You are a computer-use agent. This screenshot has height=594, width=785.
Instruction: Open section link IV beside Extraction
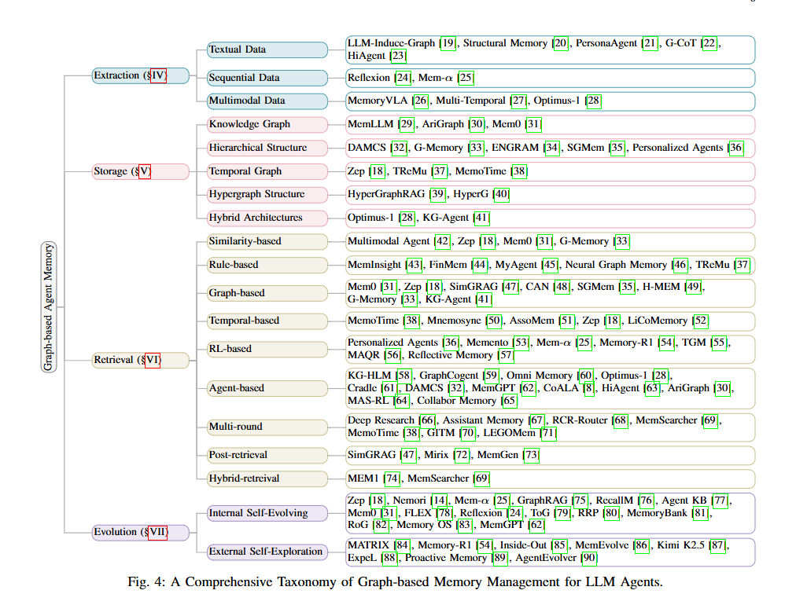(x=158, y=75)
